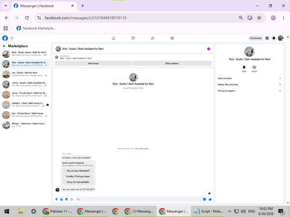Open Chrome three-dot menu

[x=284, y=18]
